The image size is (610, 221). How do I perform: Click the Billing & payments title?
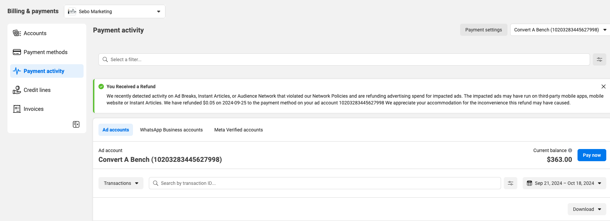(x=33, y=11)
